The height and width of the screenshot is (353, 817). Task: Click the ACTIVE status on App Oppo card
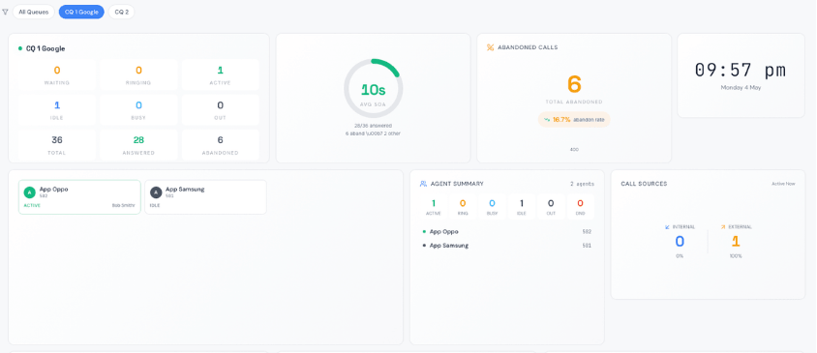point(32,206)
